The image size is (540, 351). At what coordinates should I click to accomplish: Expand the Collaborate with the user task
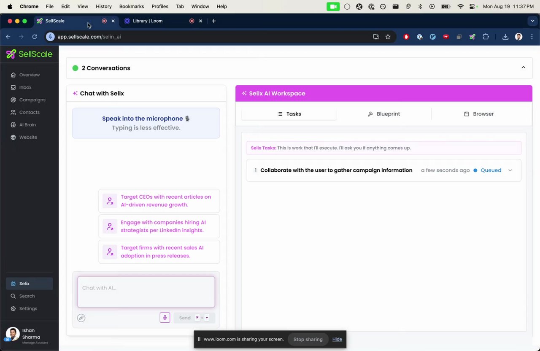pos(510,170)
